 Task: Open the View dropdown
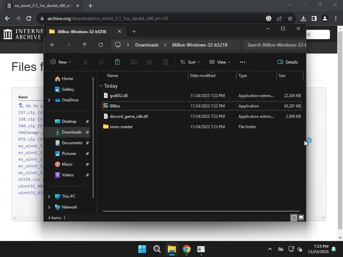220,62
